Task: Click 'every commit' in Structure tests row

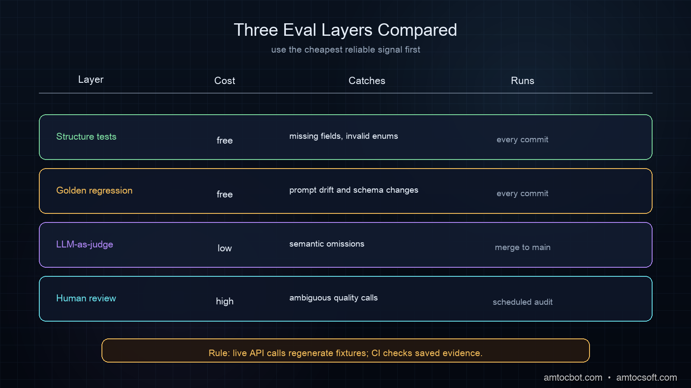Action: [x=523, y=140]
